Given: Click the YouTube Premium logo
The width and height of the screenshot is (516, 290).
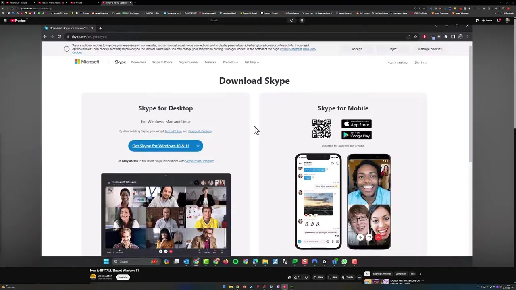Looking at the screenshot, I should (18, 20).
